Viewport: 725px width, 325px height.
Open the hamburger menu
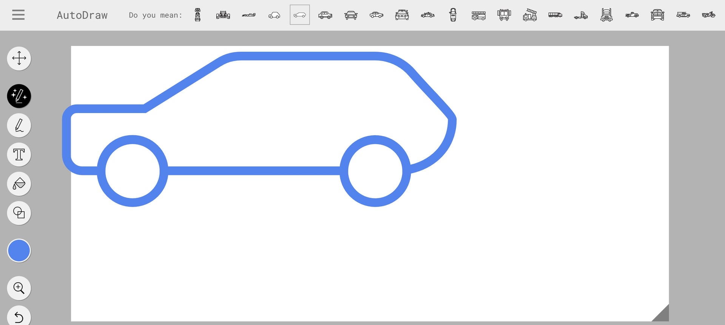[x=18, y=15]
